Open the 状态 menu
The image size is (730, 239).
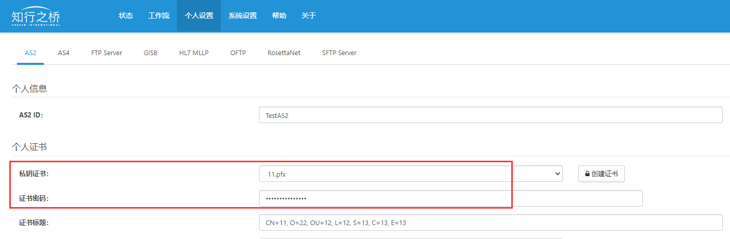click(x=126, y=15)
